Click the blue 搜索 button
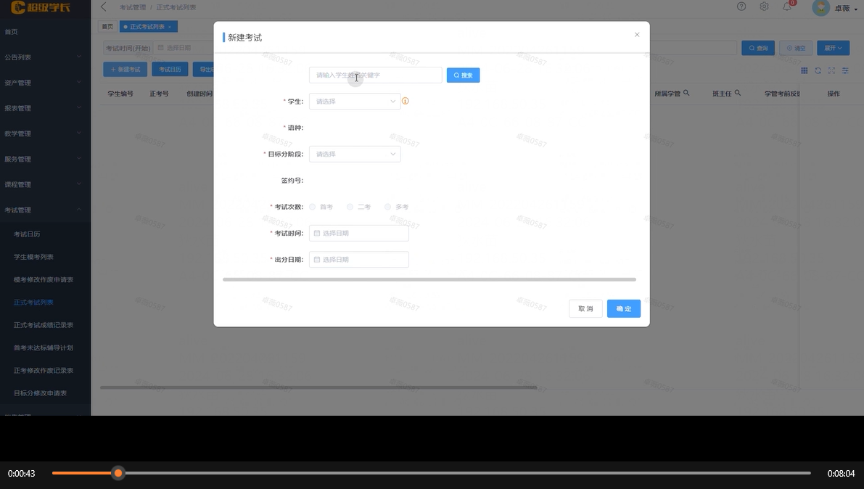Image resolution: width=864 pixels, height=489 pixels. tap(463, 75)
